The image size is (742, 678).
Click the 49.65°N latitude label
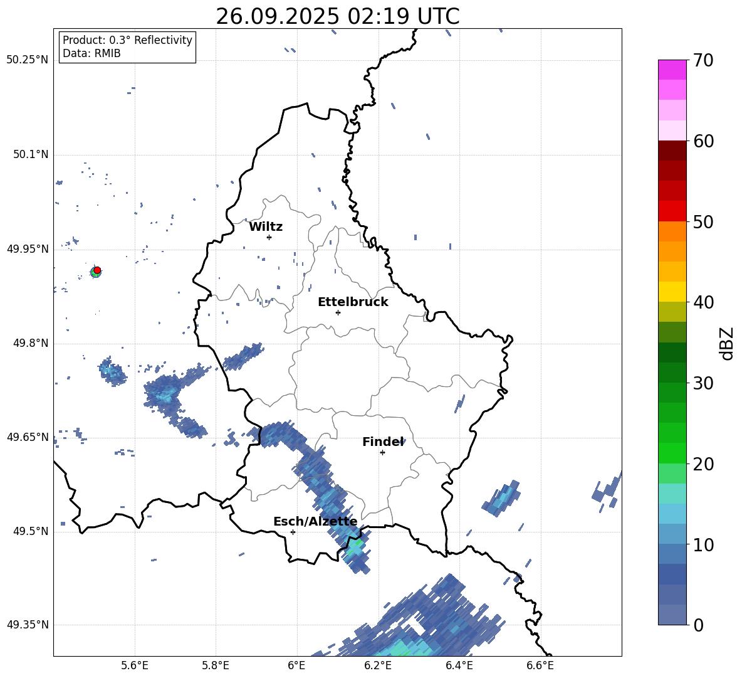[x=27, y=437]
